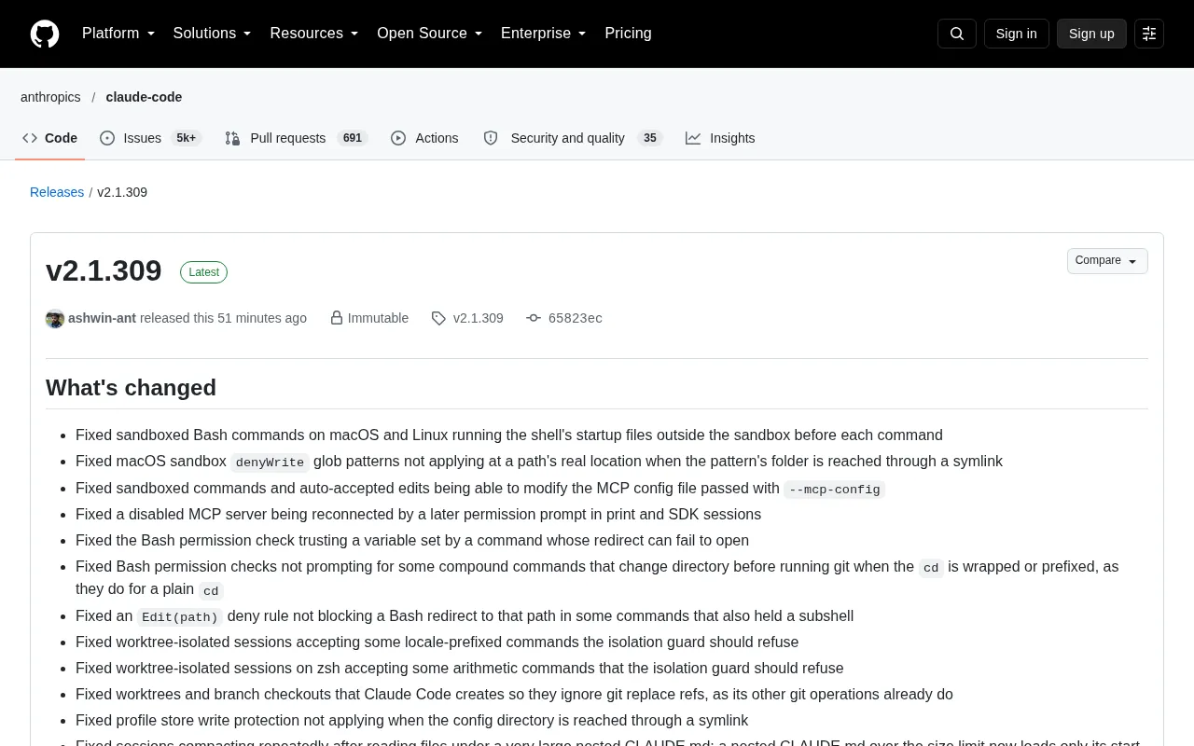Expand the Open Source menu
The width and height of the screenshot is (1194, 746).
[x=430, y=34]
